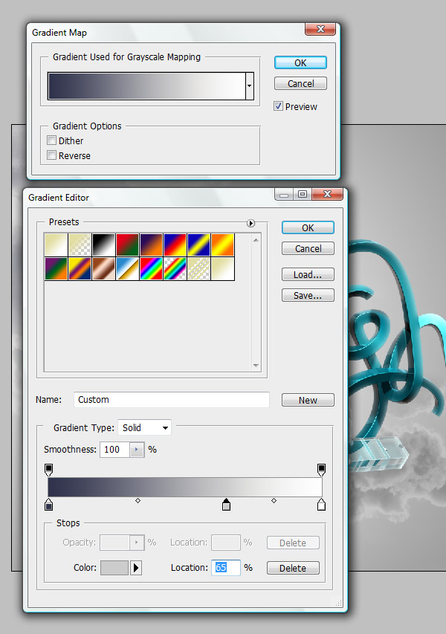Select the transparent rainbow gradient preset

pyautogui.click(x=175, y=269)
